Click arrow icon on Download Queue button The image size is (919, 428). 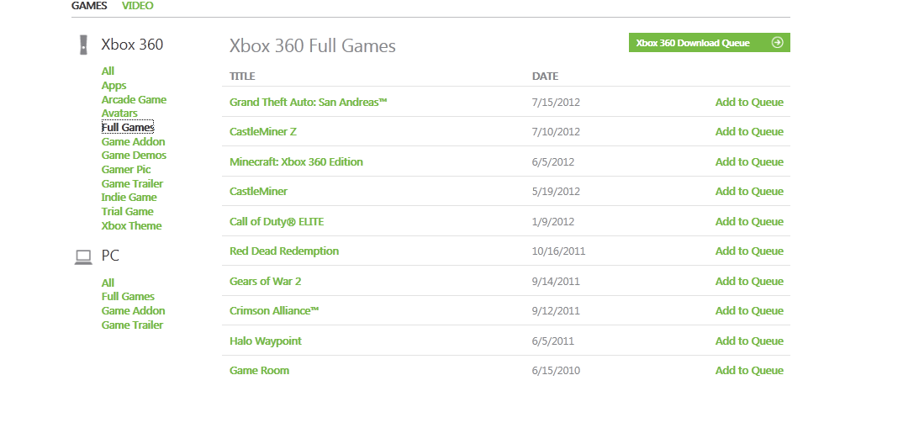pyautogui.click(x=777, y=43)
